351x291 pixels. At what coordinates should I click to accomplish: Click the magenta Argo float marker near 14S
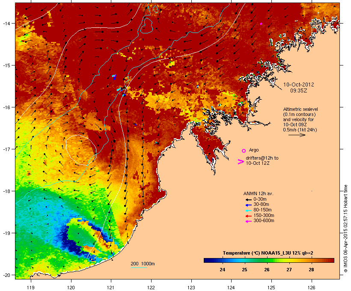(x=261, y=24)
